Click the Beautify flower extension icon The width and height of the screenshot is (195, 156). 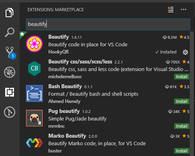pos(34,44)
